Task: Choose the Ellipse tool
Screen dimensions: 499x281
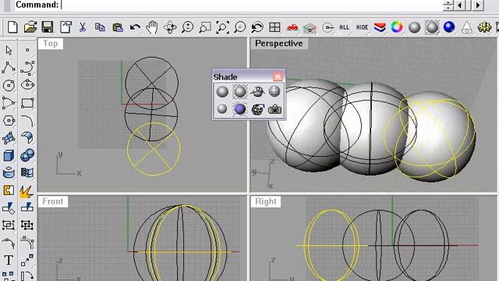Action: click(x=27, y=85)
